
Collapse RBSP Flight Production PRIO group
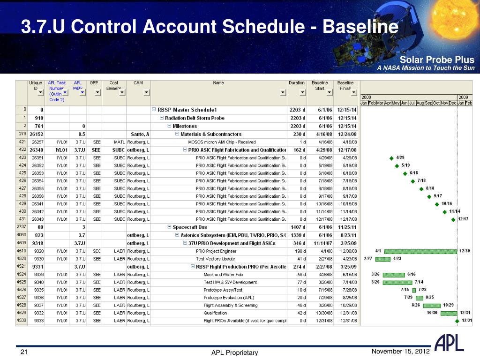[193, 267]
